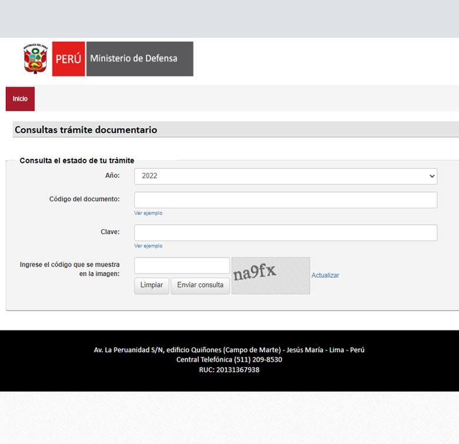Click the na9fx captcha image
The image size is (459, 444).
point(271,275)
